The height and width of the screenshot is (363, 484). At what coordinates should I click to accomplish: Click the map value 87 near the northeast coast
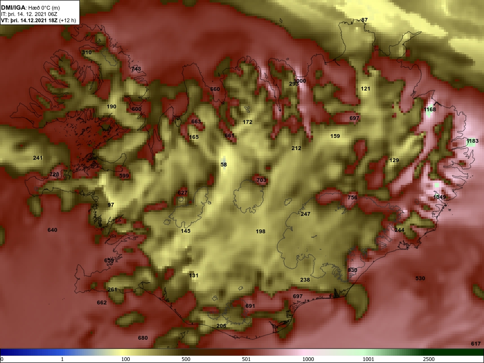tap(364, 20)
